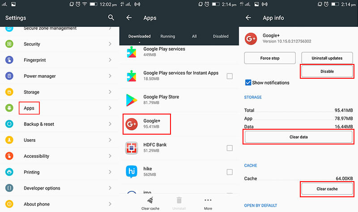Tap the Accessibility settings icon

tap(9, 156)
